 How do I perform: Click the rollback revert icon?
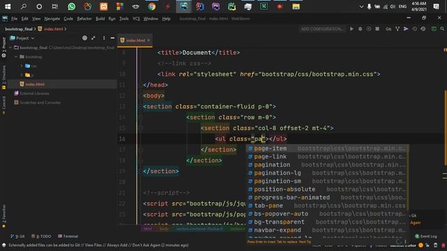pos(423,29)
